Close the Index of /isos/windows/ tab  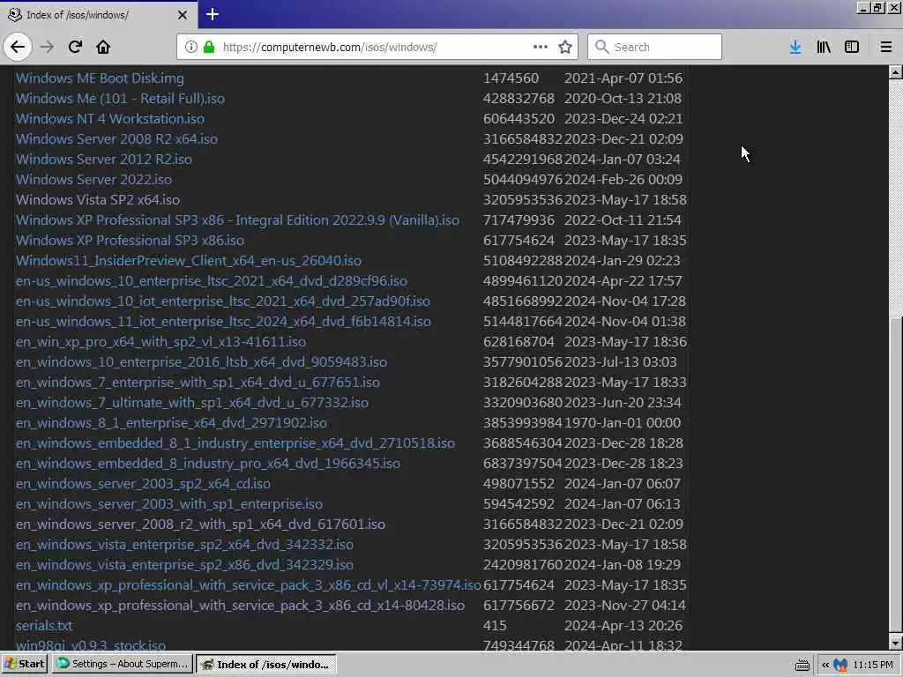pos(182,15)
